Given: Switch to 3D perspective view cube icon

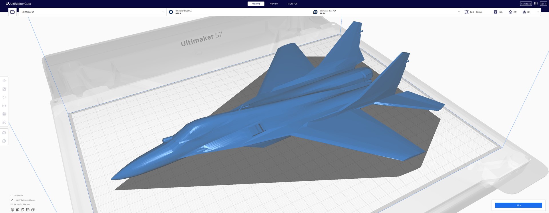Looking at the screenshot, I should pos(12,210).
